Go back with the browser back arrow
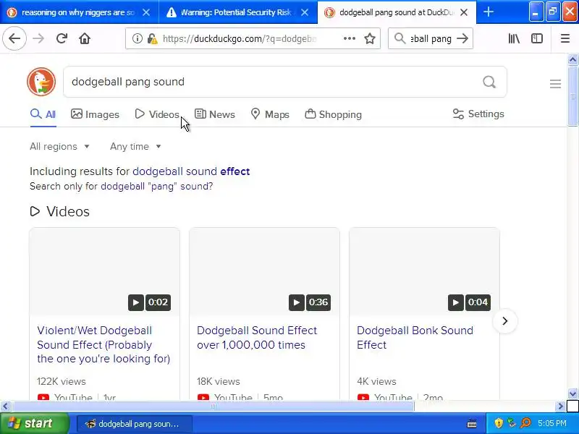 tap(14, 38)
